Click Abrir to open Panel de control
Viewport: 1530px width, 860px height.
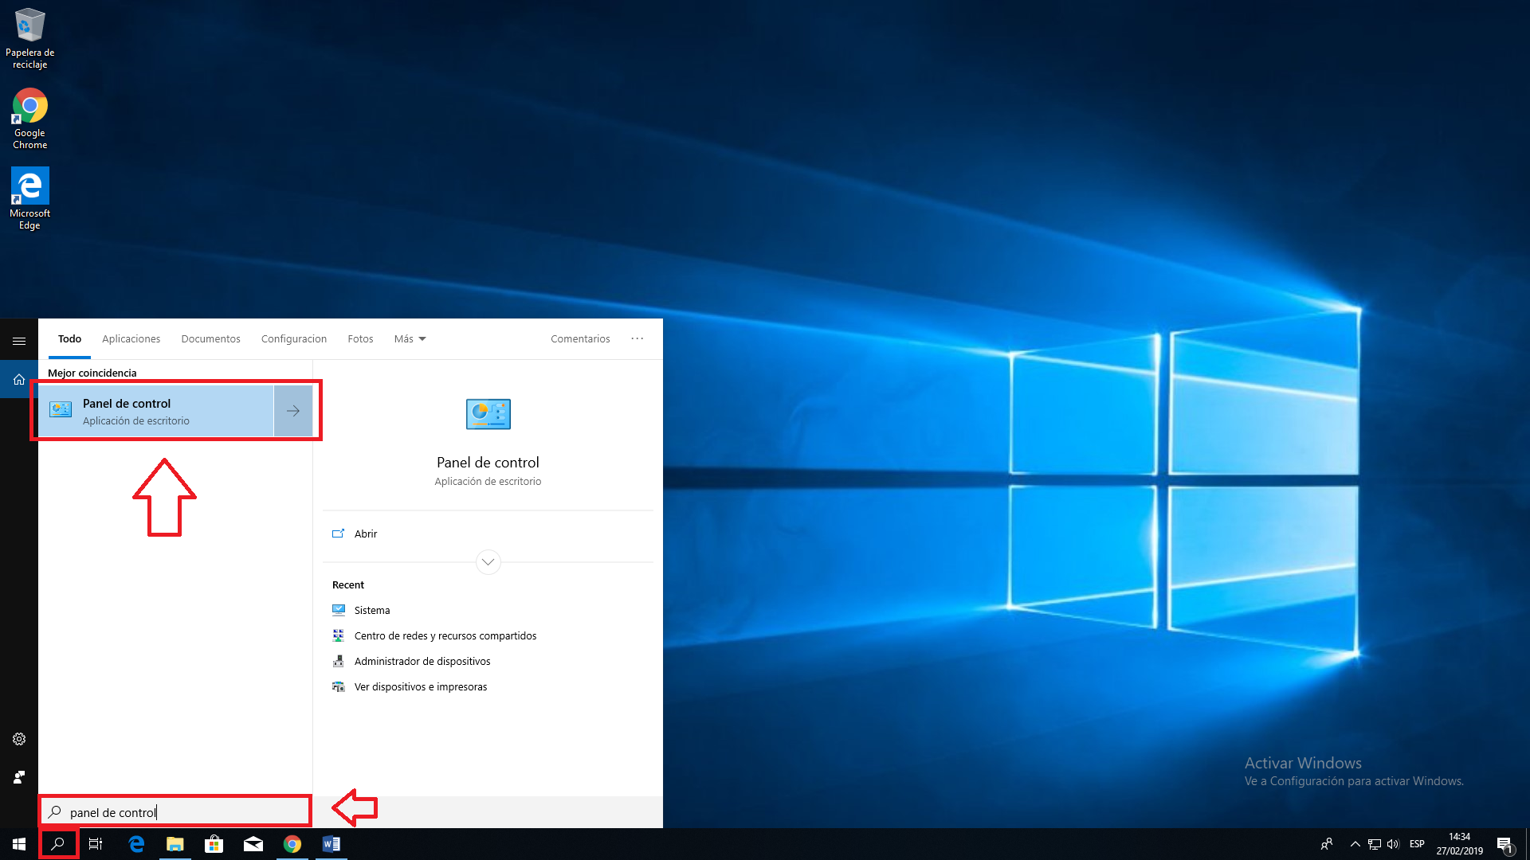(x=365, y=534)
